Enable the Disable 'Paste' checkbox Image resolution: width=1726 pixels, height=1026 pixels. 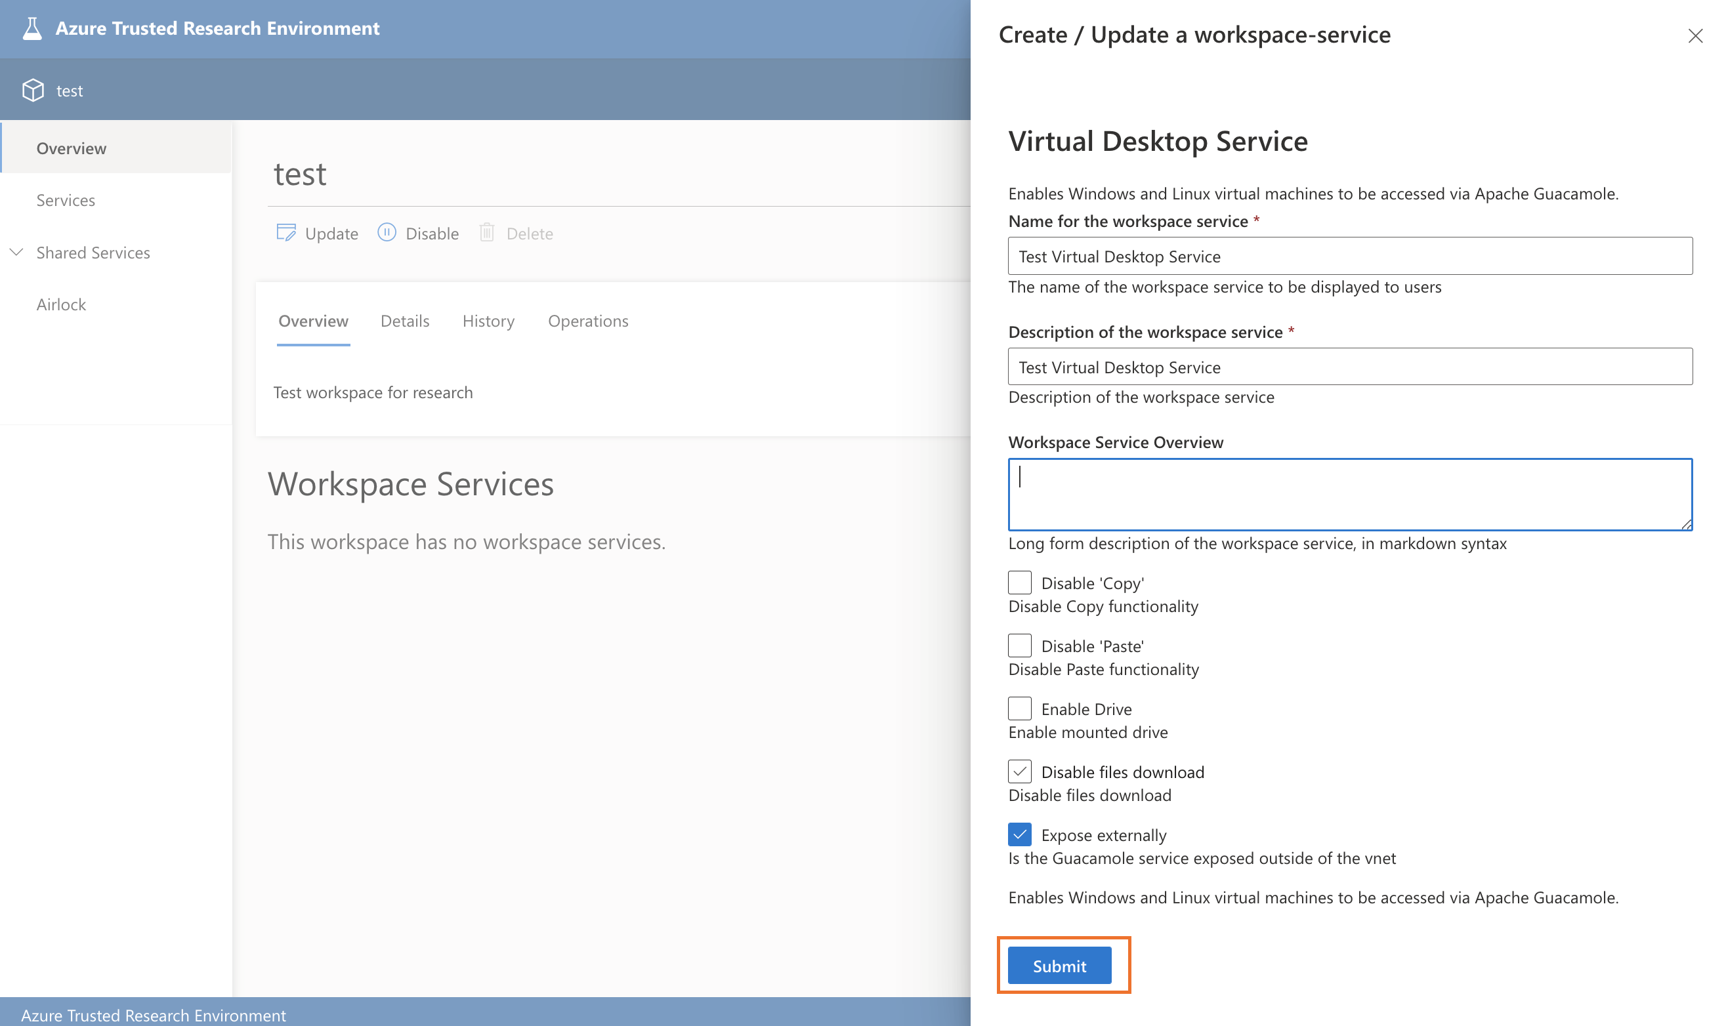(x=1019, y=644)
